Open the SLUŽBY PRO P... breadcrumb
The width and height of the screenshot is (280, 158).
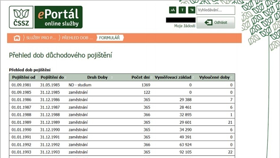(41, 38)
